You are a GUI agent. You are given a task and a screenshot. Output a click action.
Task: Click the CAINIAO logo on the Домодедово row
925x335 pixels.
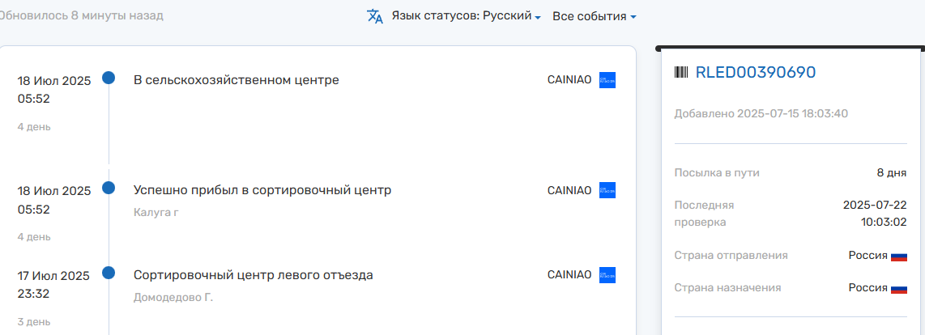click(x=607, y=275)
